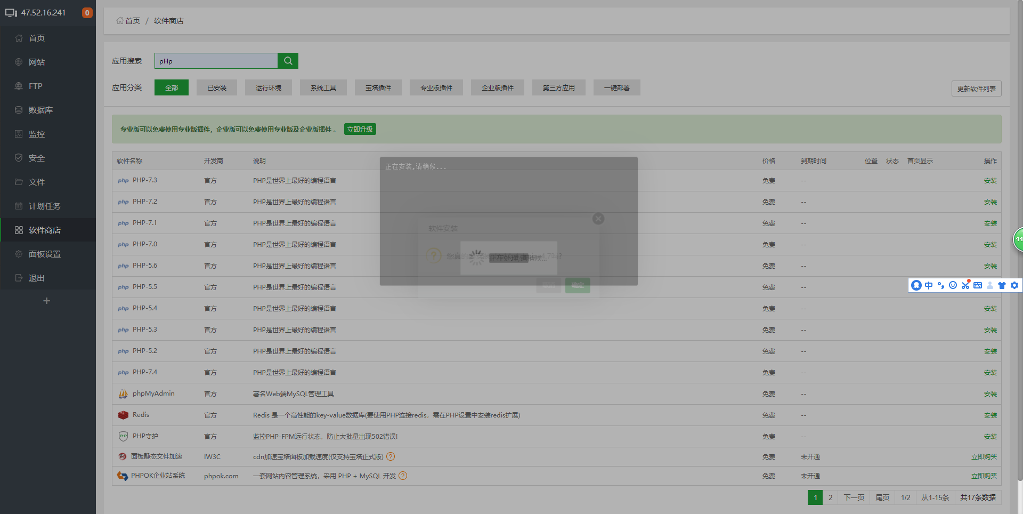Click the app search input field

click(x=216, y=61)
